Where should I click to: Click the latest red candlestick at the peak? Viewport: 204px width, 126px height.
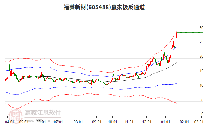(177, 35)
